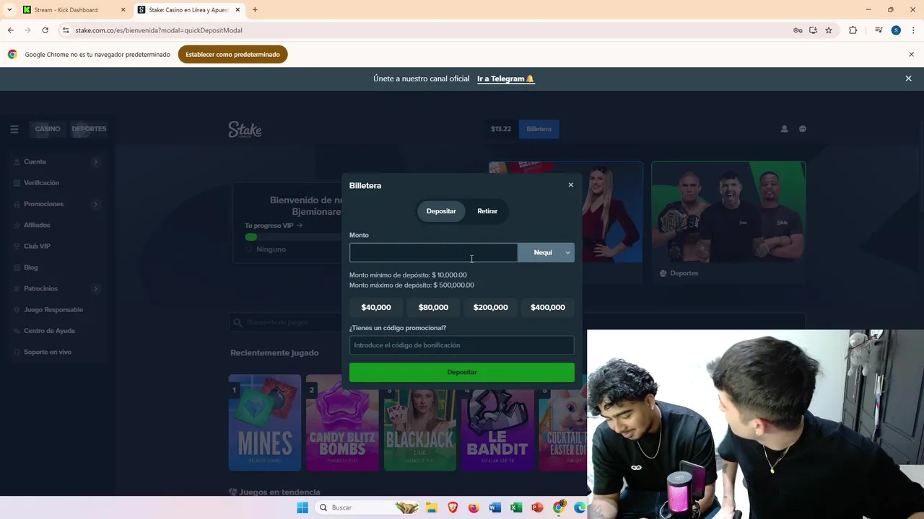Open the Chrome three-dot menu
Viewport: 924px width, 519px height.
(x=913, y=30)
